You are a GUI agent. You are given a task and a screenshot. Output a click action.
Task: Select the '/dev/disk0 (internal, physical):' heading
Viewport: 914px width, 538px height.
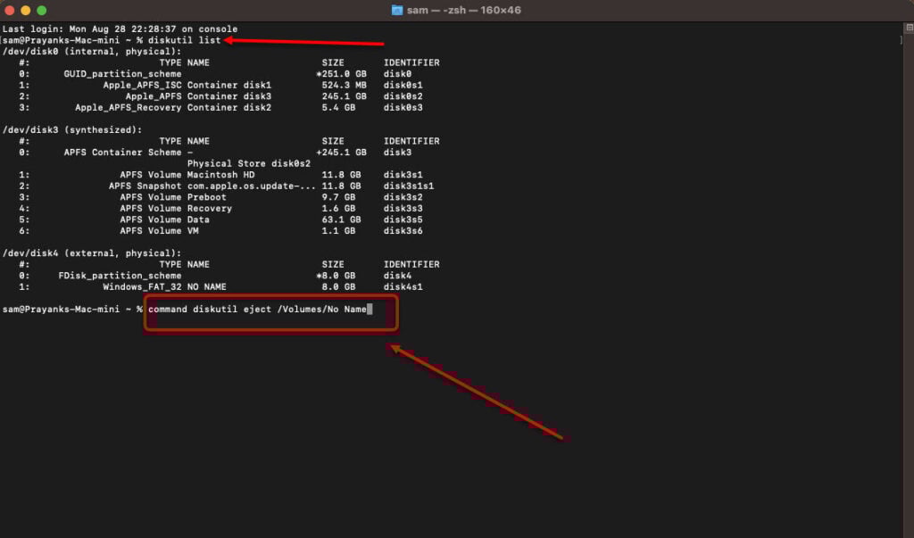coord(92,51)
